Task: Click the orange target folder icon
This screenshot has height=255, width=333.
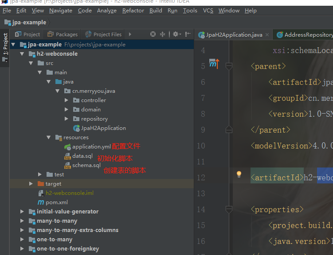Action: 40,183
